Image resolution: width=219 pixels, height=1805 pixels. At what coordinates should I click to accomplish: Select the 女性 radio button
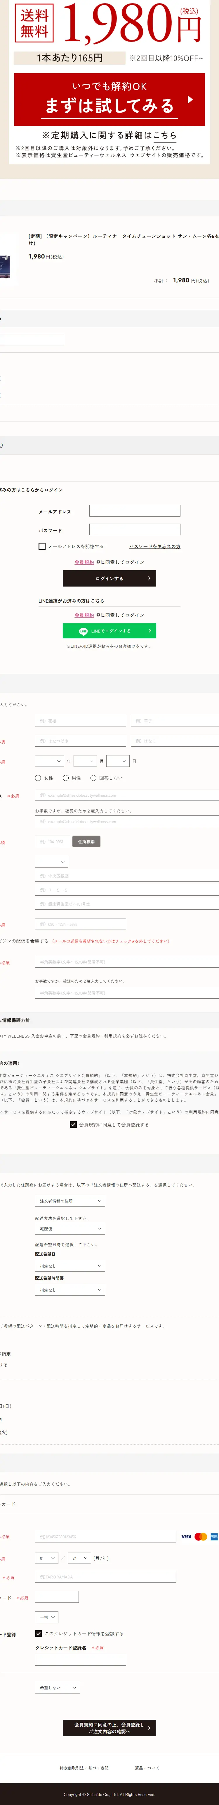point(38,778)
